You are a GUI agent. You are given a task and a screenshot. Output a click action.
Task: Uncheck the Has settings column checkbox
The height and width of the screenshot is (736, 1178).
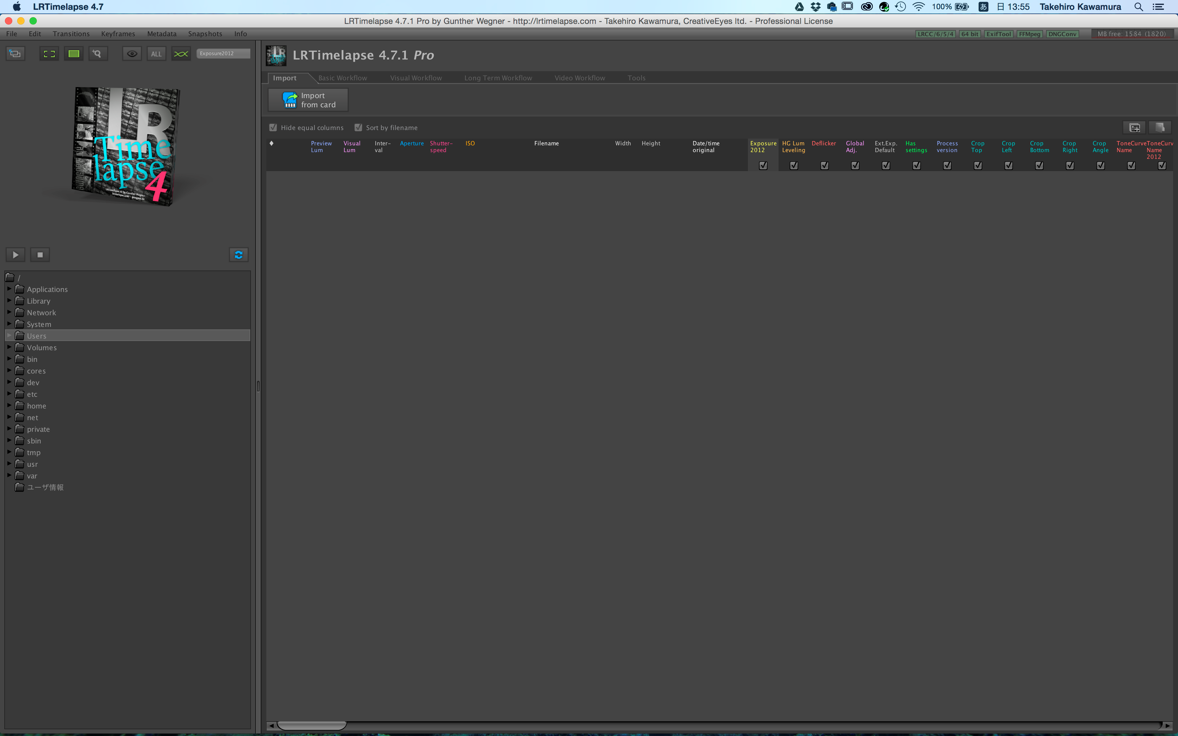click(x=917, y=166)
